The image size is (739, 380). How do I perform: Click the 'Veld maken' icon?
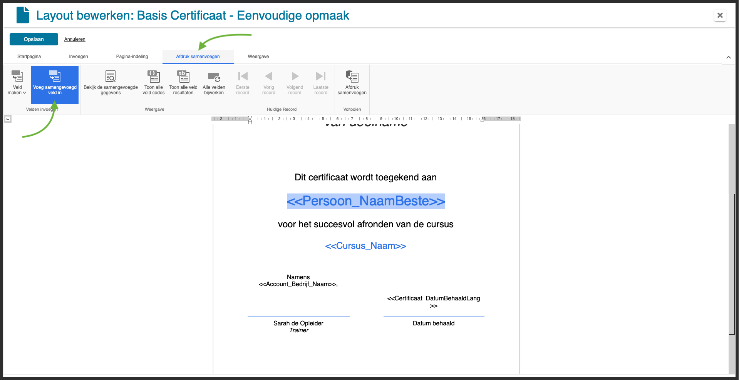click(17, 76)
